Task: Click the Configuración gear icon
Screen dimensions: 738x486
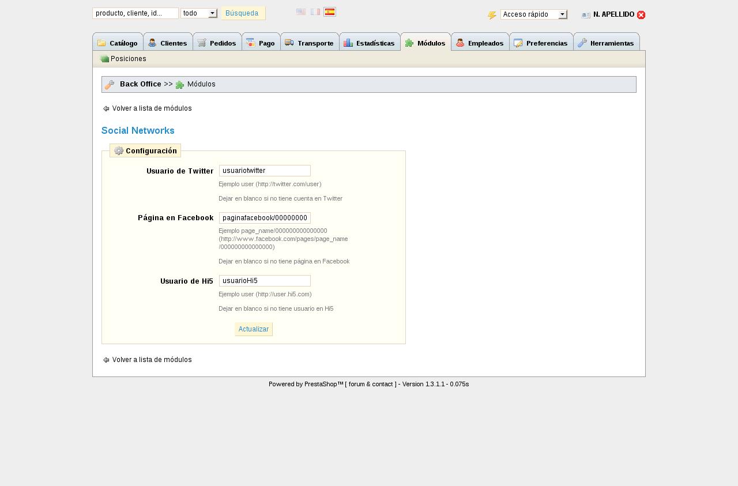Action: click(x=119, y=150)
